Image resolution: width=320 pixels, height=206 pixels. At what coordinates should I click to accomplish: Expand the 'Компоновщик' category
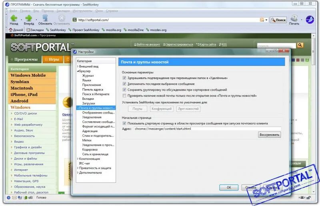click(x=78, y=159)
